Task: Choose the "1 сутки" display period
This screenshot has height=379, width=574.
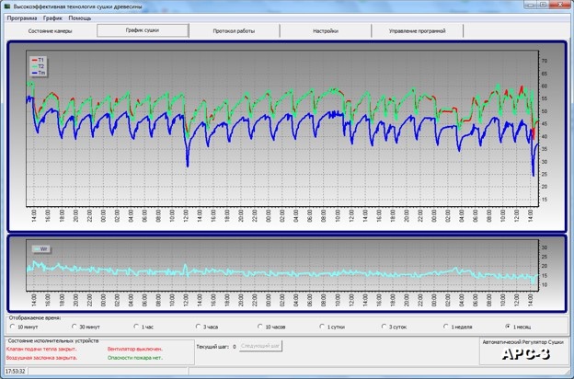Action: [x=321, y=327]
